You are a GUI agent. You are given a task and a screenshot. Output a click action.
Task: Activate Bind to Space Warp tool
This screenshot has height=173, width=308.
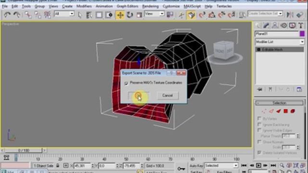pos(47,15)
